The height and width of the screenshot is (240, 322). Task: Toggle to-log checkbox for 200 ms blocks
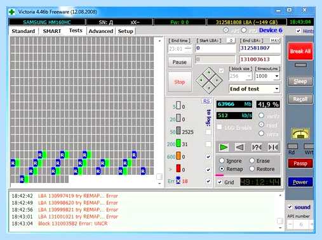(x=208, y=144)
